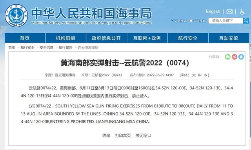
Task: Click the 航行警告 breadcrumb link
Action: (x=65, y=47)
